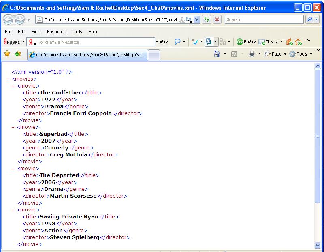Viewport: 324px width, 252px height.
Task: Open Favorites with the star icon
Action: coord(7,53)
